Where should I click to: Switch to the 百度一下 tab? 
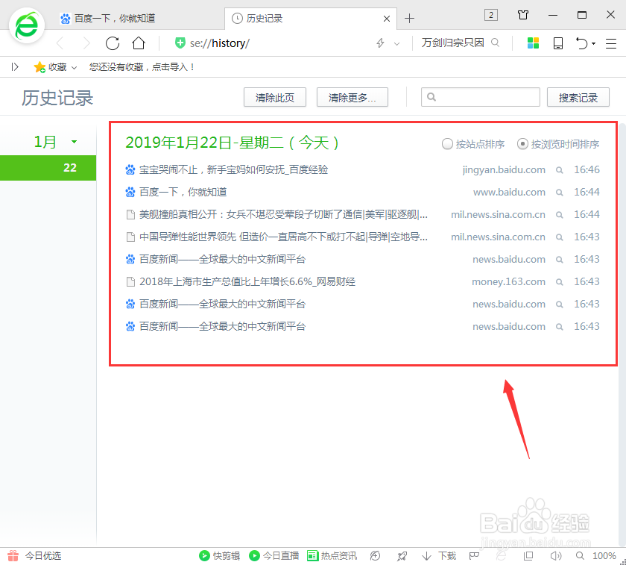point(112,18)
